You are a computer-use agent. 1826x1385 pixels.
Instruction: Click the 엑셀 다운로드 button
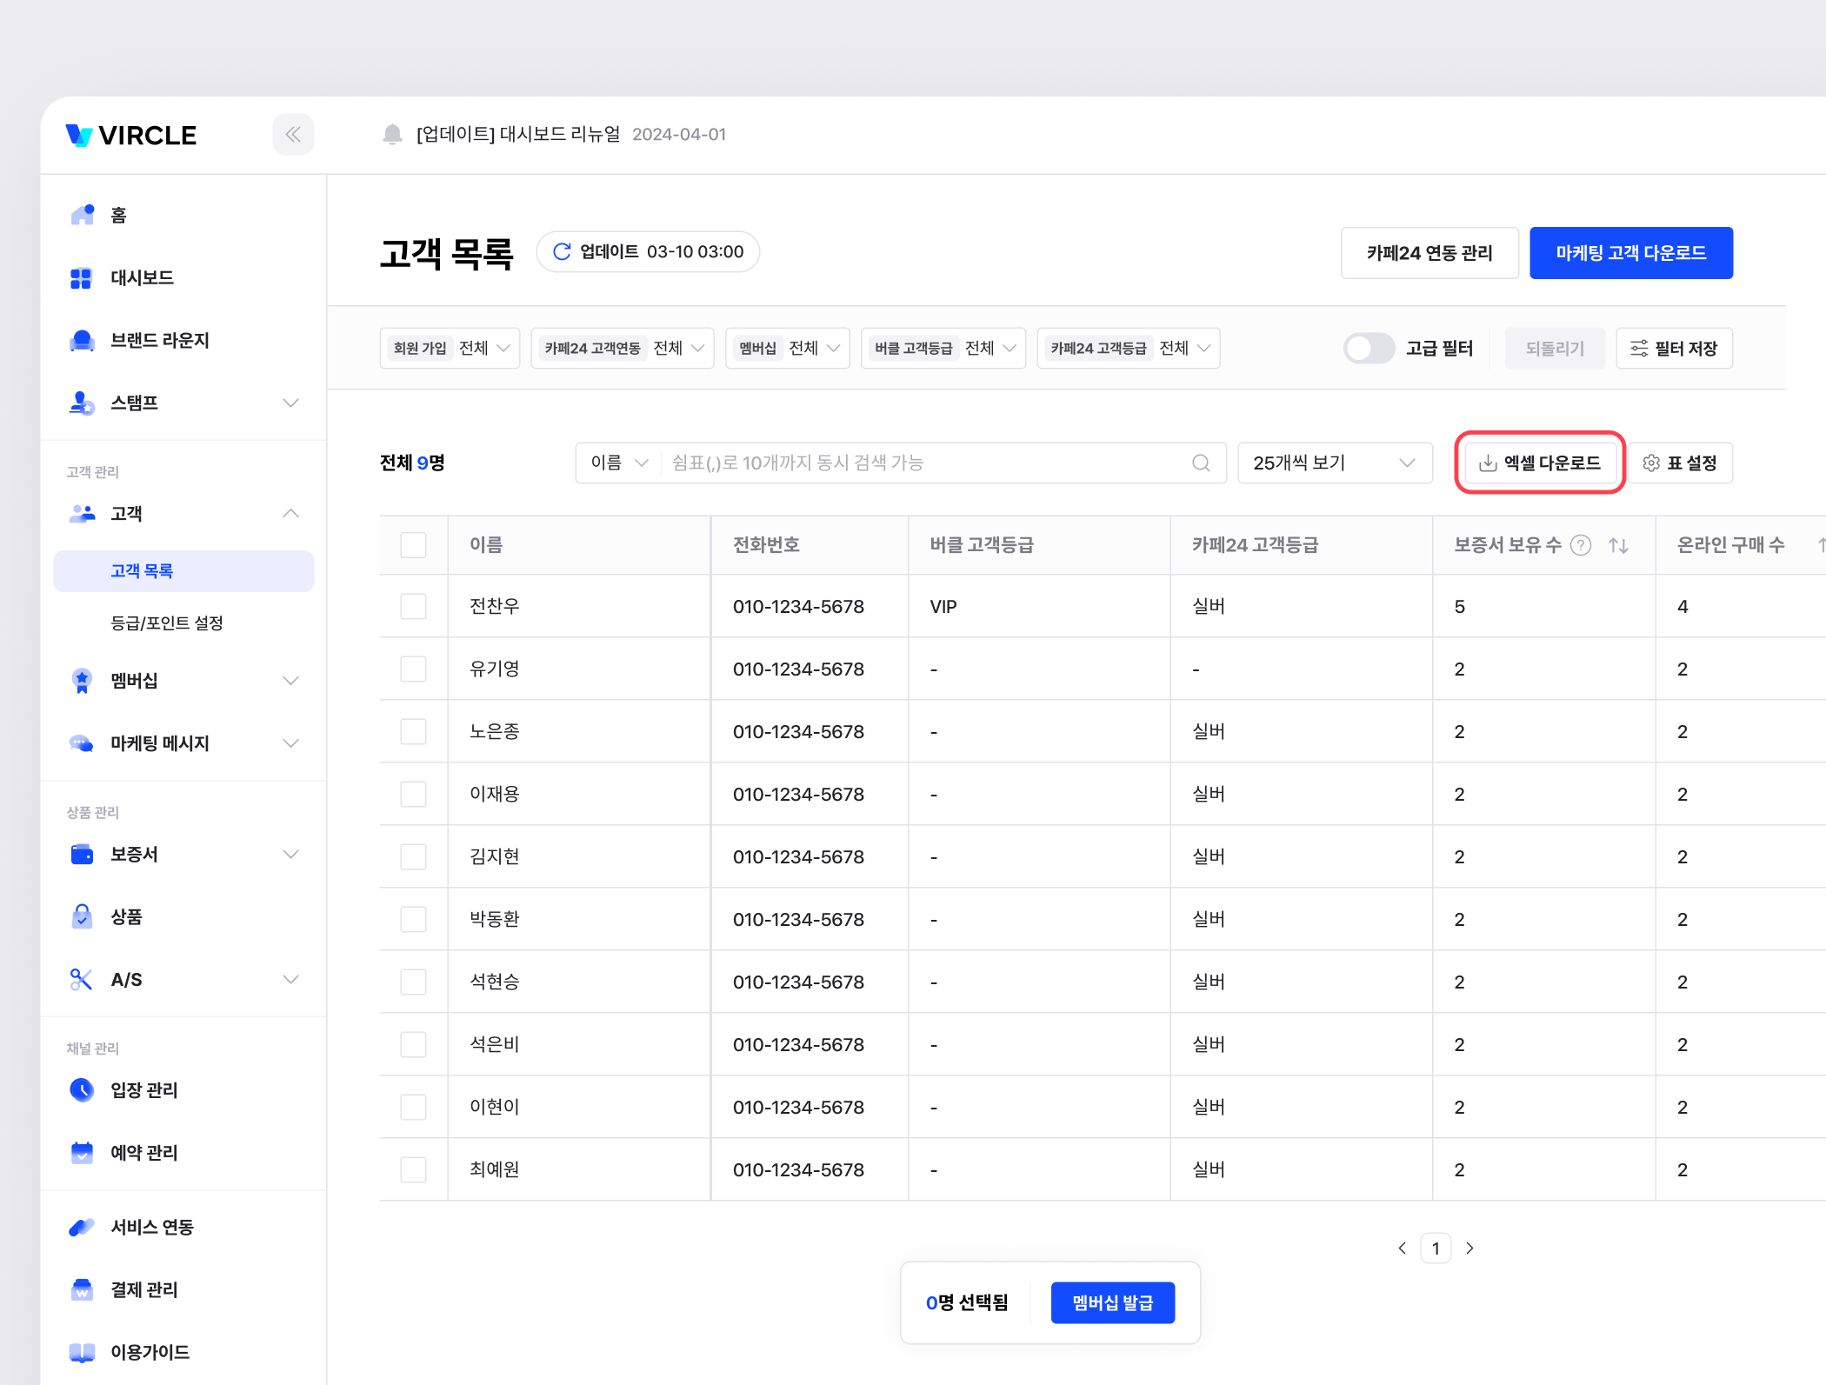click(1540, 463)
